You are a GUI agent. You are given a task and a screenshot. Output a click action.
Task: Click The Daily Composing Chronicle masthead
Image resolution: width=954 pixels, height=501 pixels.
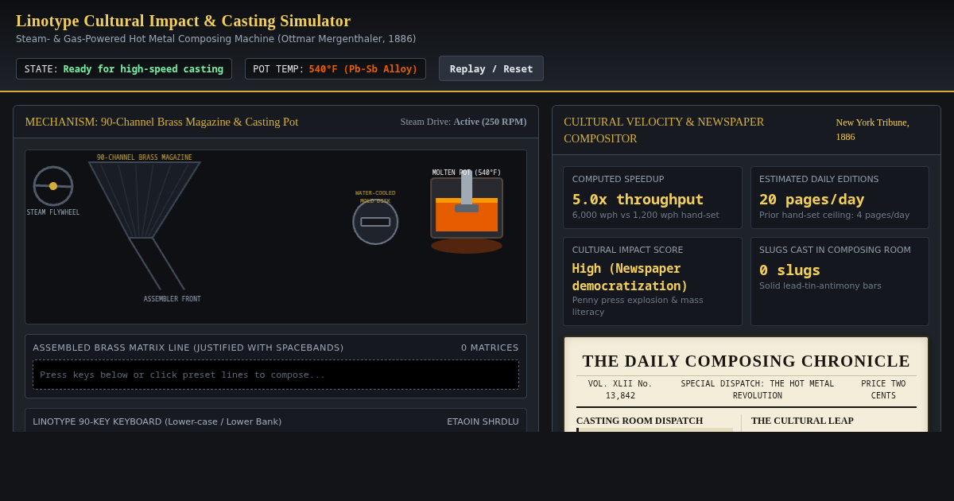click(747, 361)
